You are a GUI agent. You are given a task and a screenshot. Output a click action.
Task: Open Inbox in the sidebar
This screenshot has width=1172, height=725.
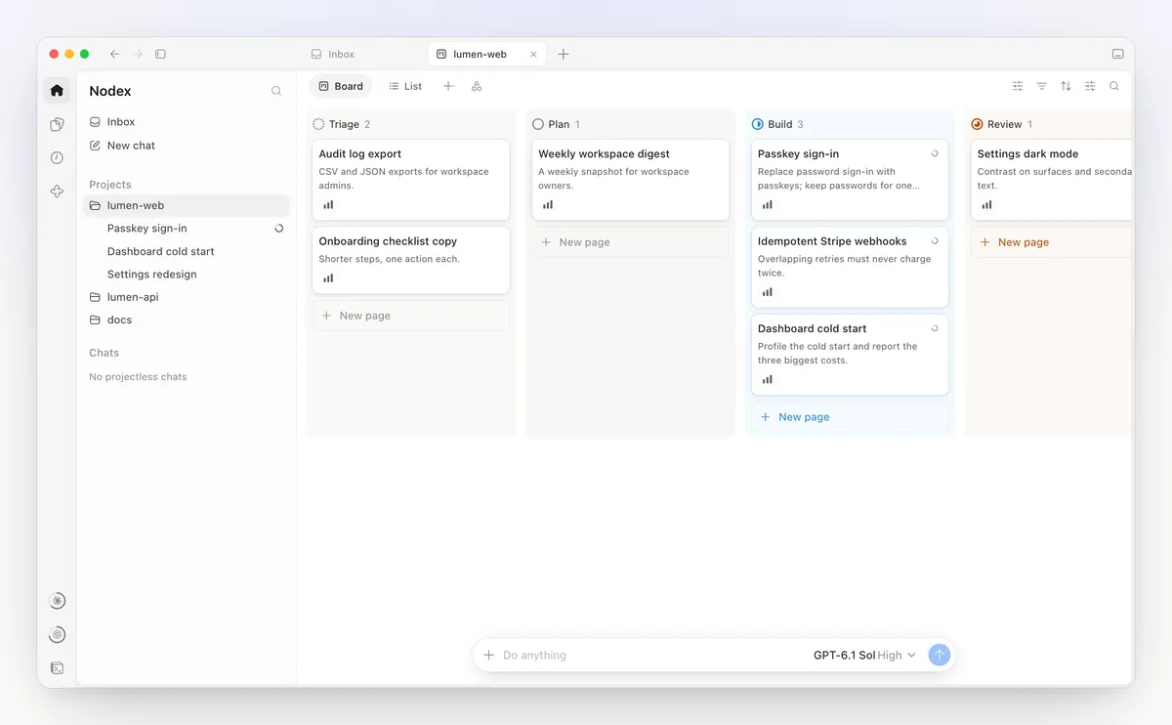tap(186, 122)
